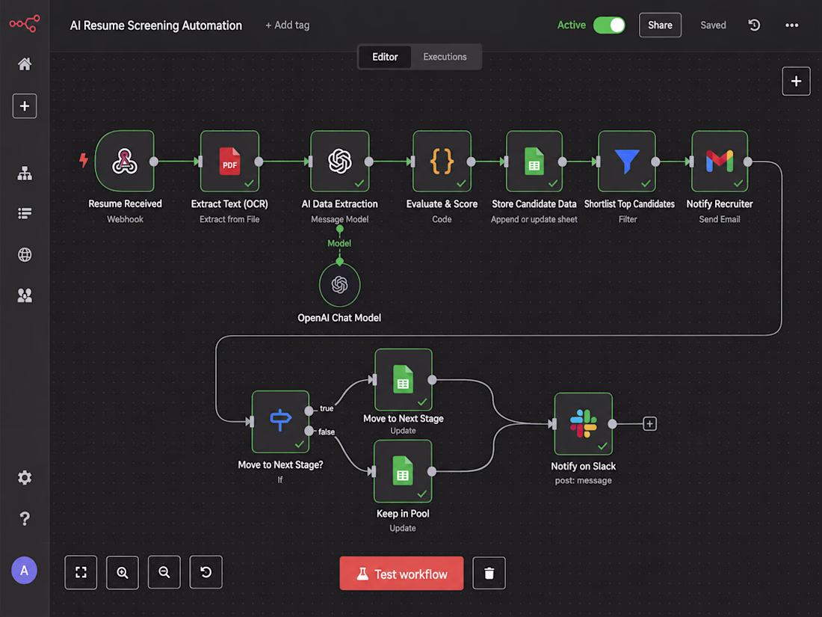Screen dimensions: 822x617
Task: Select the Notify on Slack node
Action: (x=584, y=423)
